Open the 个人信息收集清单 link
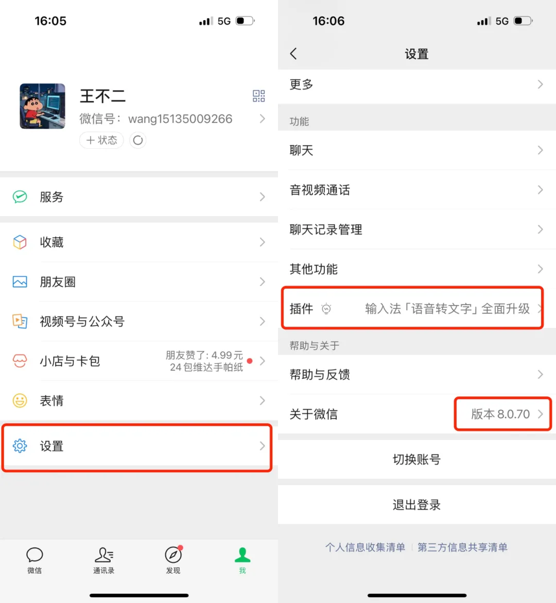 coord(365,547)
